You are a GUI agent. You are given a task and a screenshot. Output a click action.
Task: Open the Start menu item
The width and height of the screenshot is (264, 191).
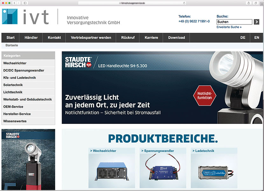click(10, 38)
